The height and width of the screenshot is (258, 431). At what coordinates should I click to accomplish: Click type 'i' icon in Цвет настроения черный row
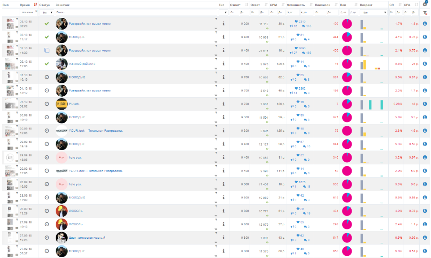click(x=224, y=238)
